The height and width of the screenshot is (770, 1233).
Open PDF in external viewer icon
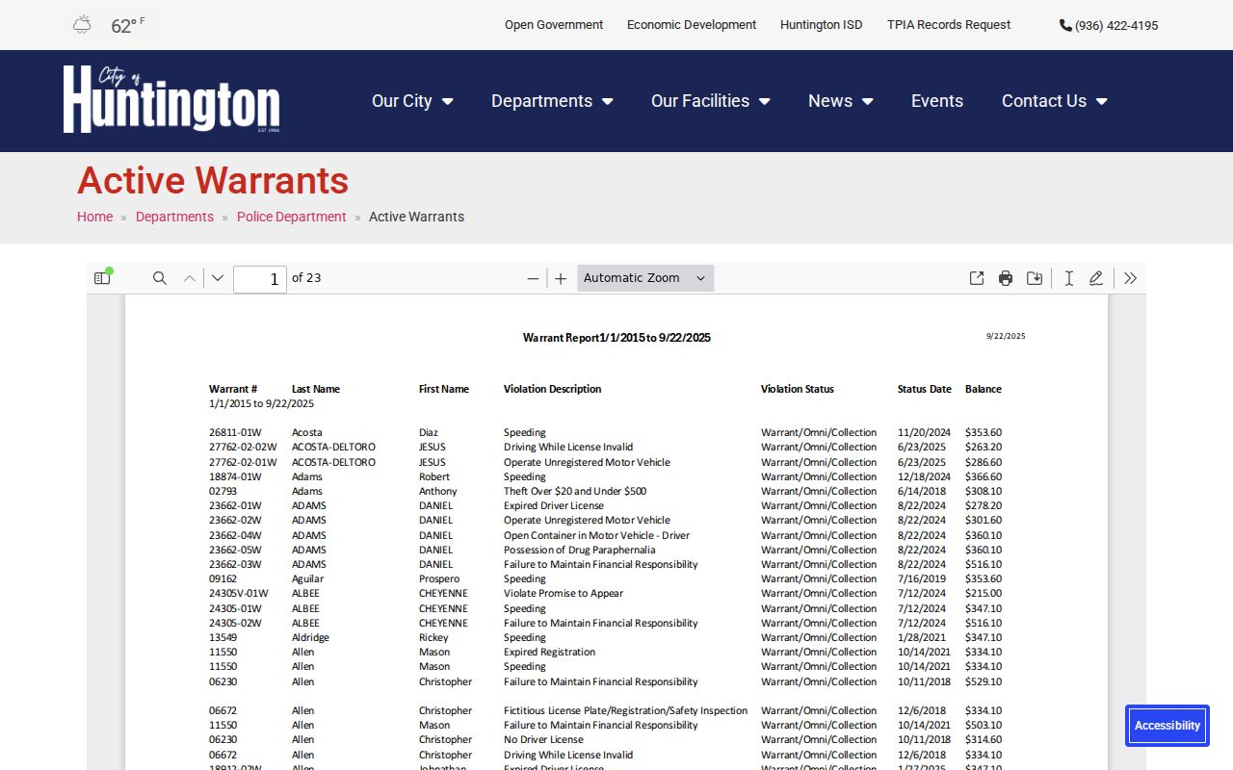click(977, 278)
